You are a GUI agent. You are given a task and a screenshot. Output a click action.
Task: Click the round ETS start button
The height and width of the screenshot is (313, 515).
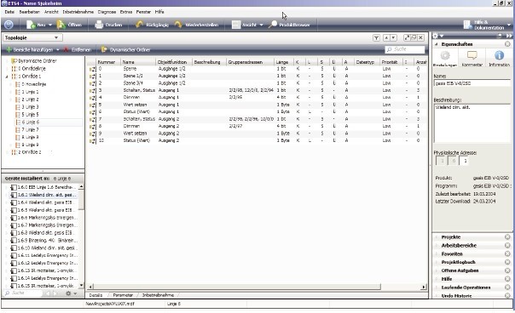tap(9, 25)
